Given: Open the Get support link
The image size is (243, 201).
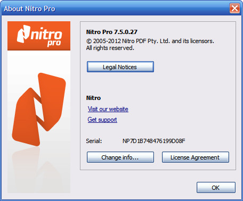Looking at the screenshot, I should [x=102, y=120].
